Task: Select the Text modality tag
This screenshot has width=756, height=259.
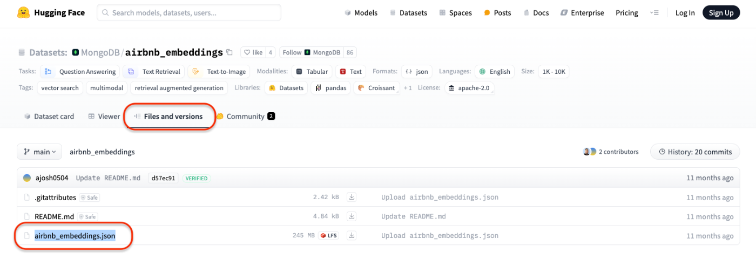Action: 350,72
